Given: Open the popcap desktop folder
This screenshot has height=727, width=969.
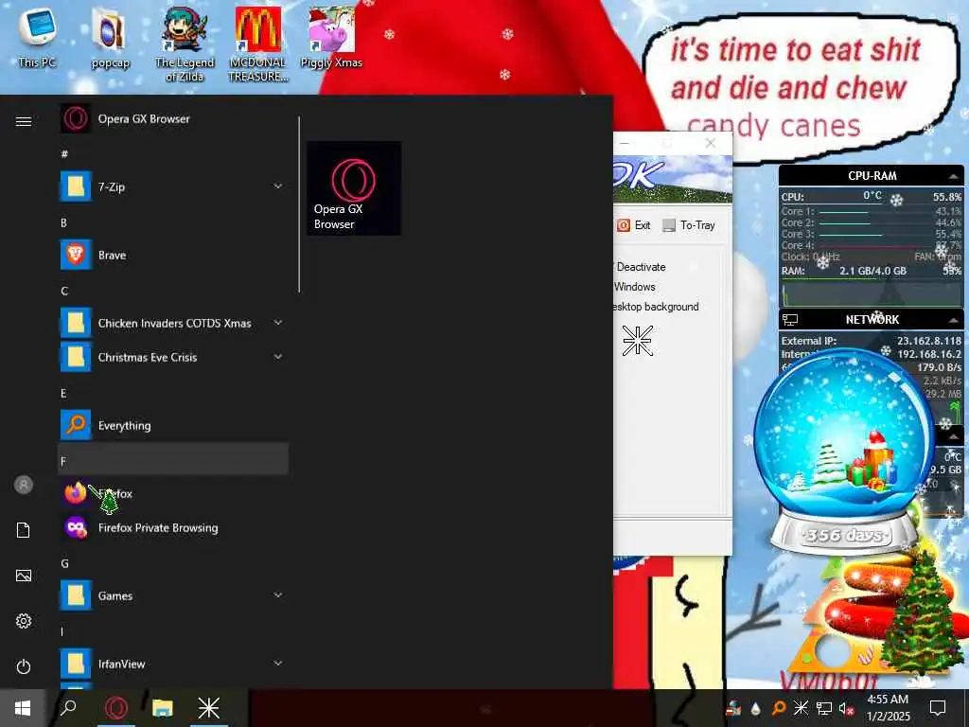Looking at the screenshot, I should [x=111, y=38].
